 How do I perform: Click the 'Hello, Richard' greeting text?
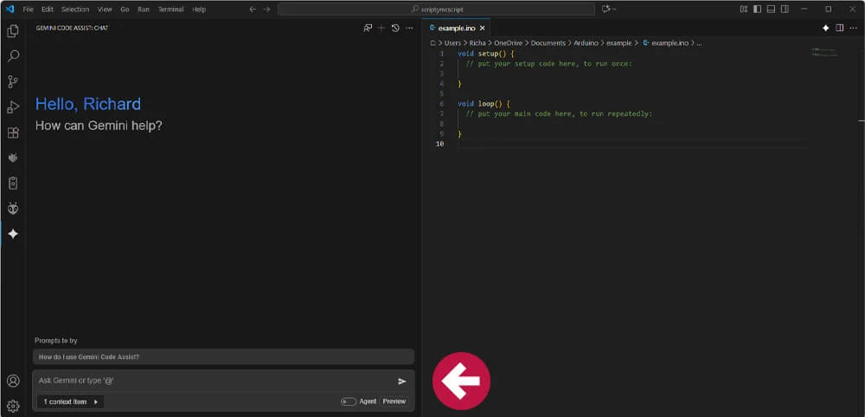[88, 104]
